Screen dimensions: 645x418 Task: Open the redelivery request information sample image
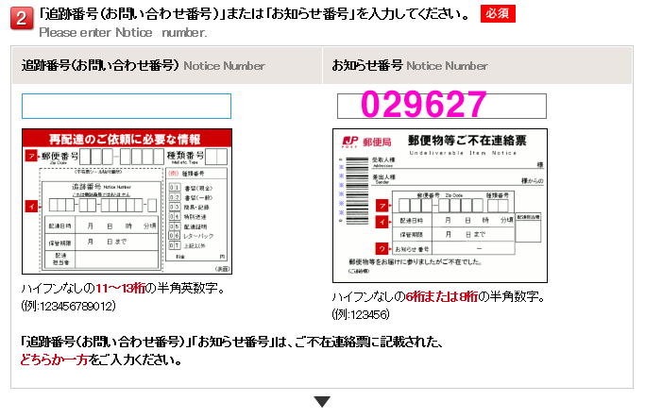point(127,201)
